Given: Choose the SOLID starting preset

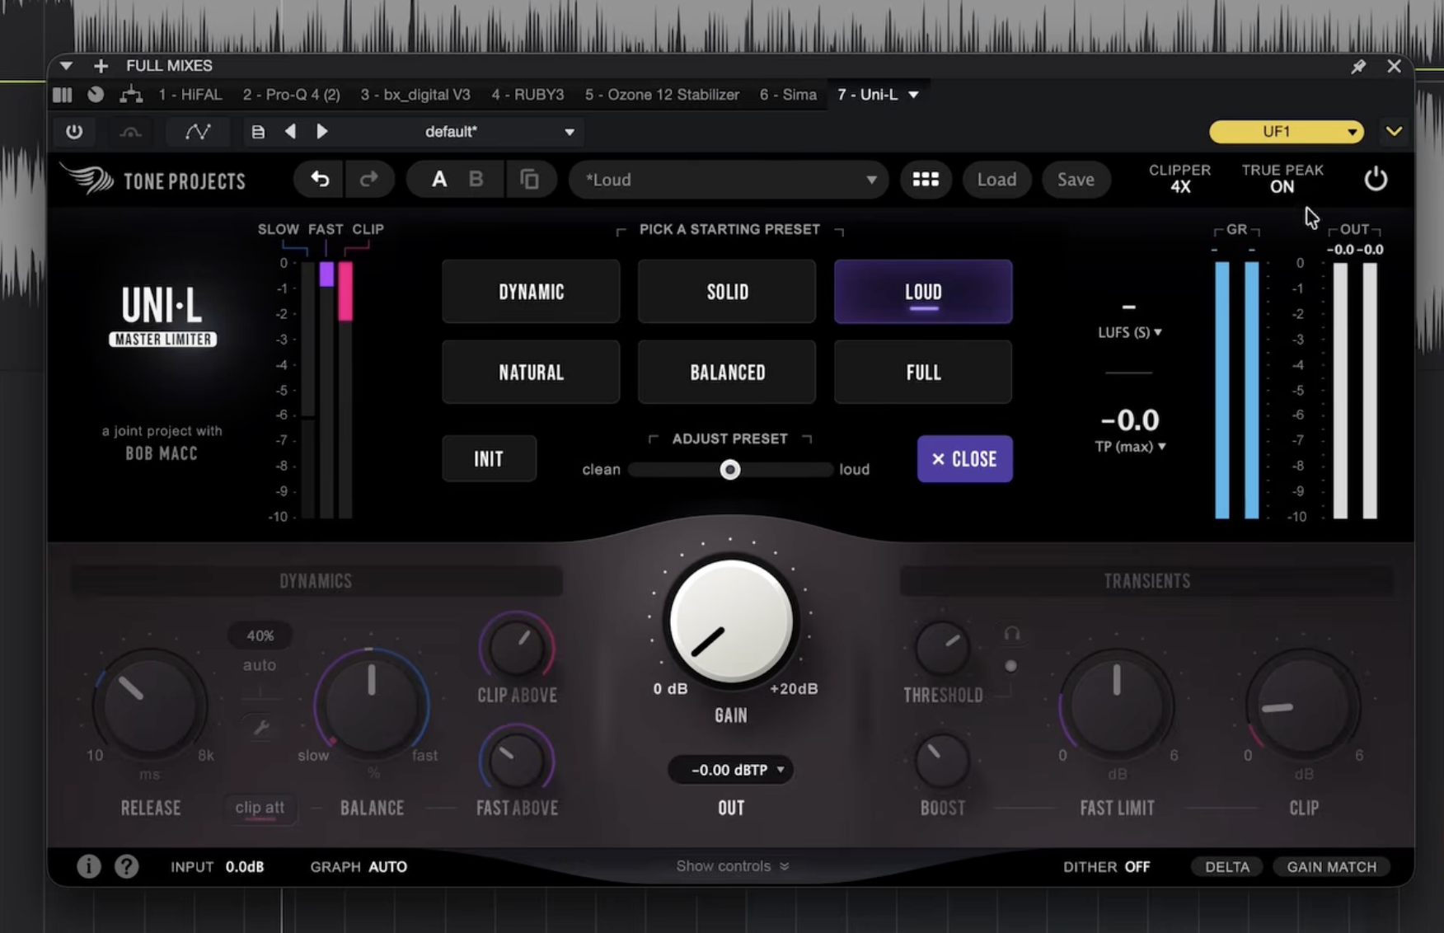Looking at the screenshot, I should point(727,292).
